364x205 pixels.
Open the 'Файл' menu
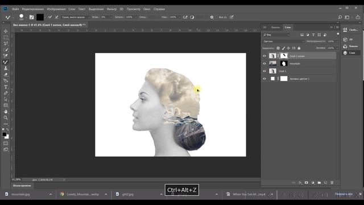point(15,9)
